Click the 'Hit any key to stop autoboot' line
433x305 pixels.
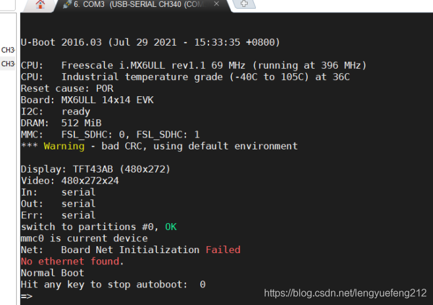(113, 284)
